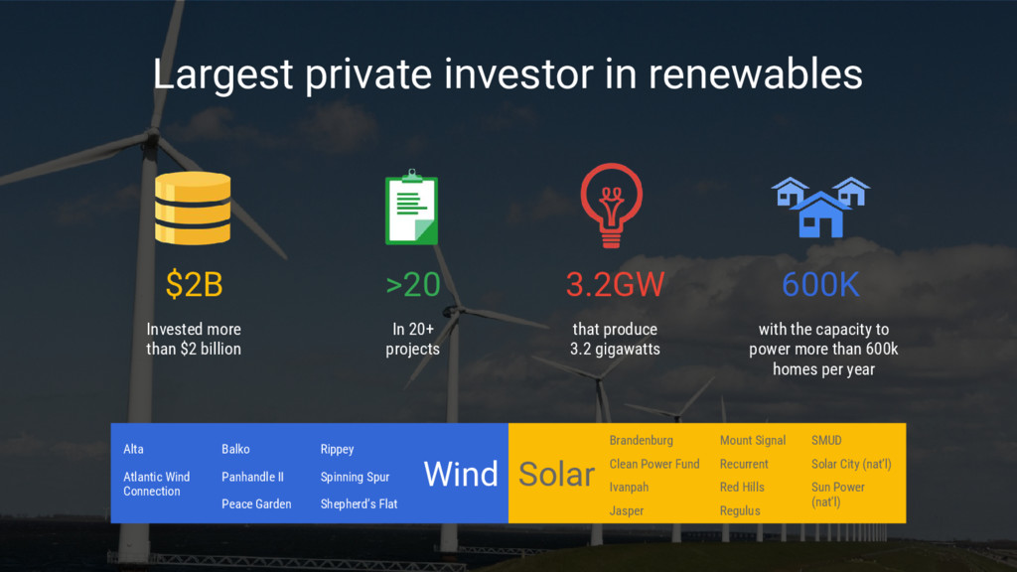
Task: Click 'Jasper' in the Solar list
Action: [627, 511]
